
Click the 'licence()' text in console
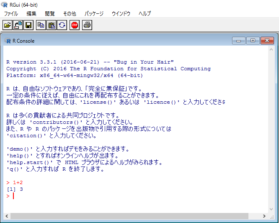[x=162, y=102]
